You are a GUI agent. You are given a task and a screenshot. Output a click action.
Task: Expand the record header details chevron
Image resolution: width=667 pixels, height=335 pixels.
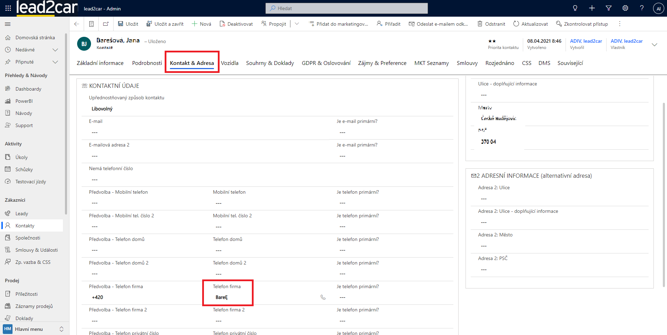(654, 44)
